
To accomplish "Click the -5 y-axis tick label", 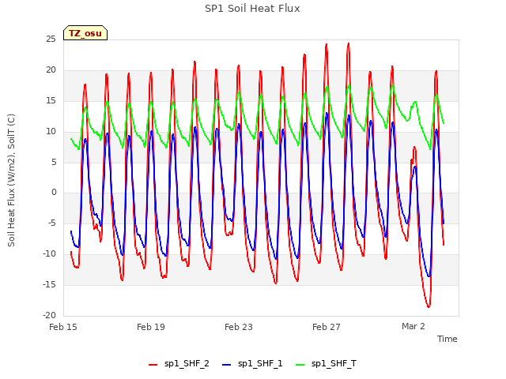I will tap(52, 223).
